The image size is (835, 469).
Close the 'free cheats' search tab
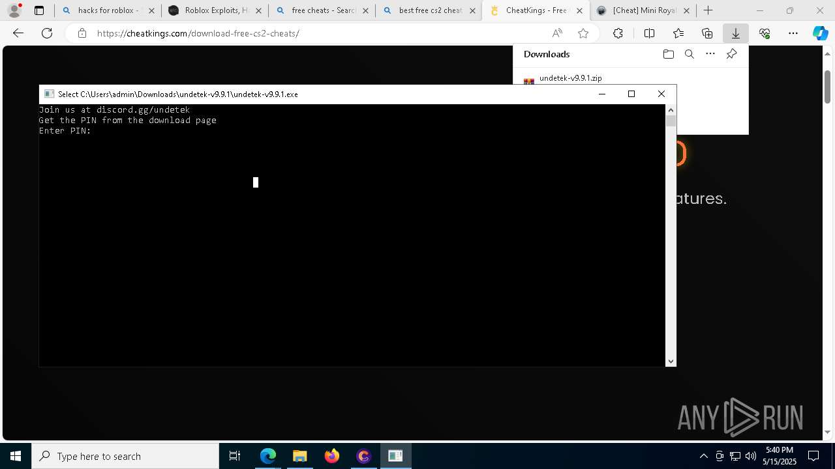pyautogui.click(x=365, y=10)
